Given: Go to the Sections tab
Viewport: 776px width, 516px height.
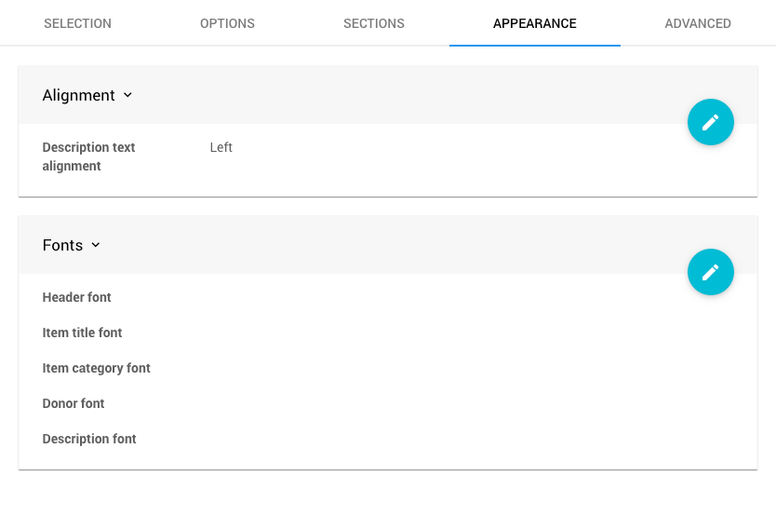Looking at the screenshot, I should pyautogui.click(x=374, y=23).
